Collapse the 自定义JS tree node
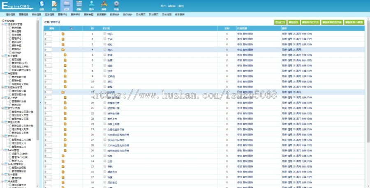This screenshot has width=370, height=188. [x=2, y=136]
